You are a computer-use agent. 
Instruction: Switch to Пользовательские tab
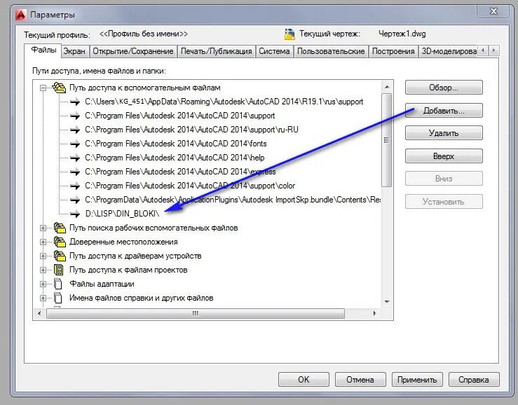point(331,51)
